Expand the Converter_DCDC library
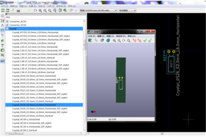 click(7, 25)
